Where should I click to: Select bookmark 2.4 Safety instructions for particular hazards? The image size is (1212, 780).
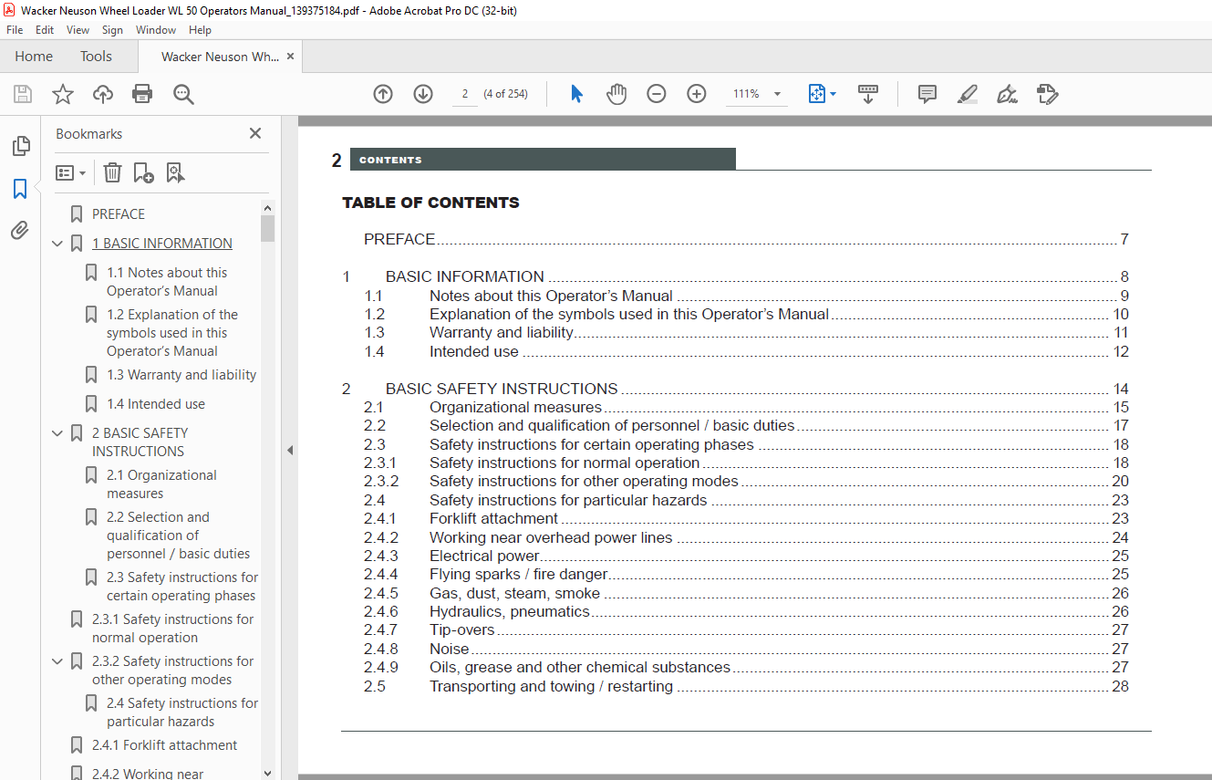182,712
